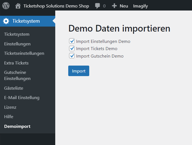This screenshot has height=145, width=192.
Task: Click the Ticketsystem gear icon
Action: 6,21
